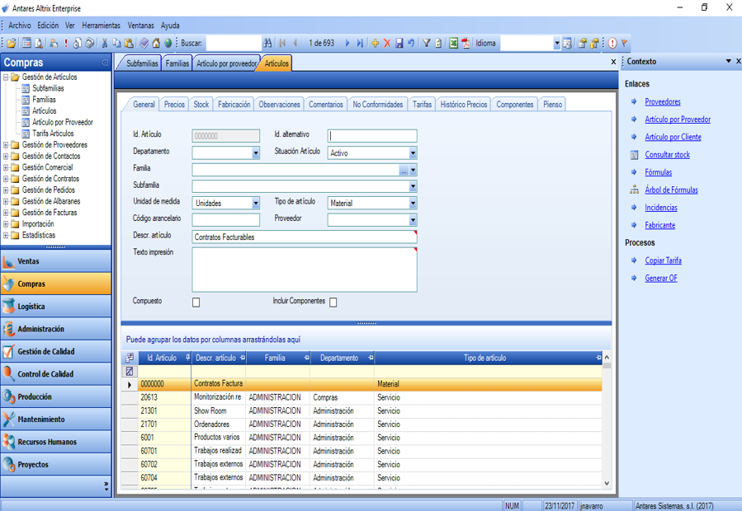Select Tarifa Artículos in the tree
Viewport: 742px width, 511px height.
(x=53, y=134)
